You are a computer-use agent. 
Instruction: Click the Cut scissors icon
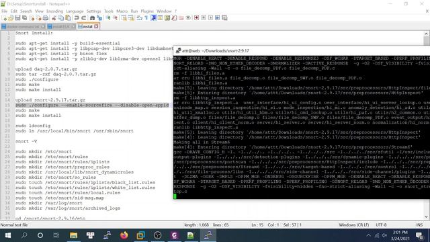point(54,18)
